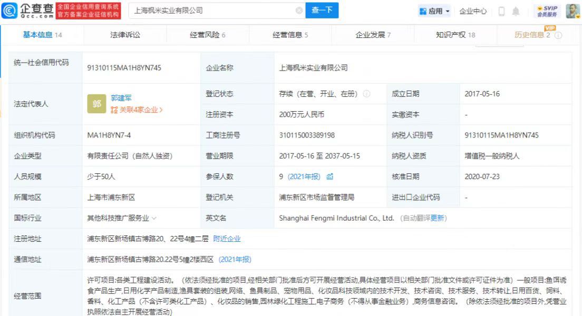Select region 上海市浦东新区
This screenshot has height=316, width=582.
tap(111, 197)
